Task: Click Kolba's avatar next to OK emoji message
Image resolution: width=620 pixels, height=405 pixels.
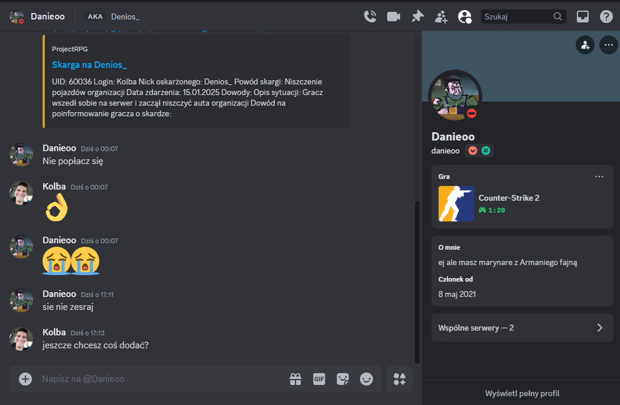Action: pos(21,193)
